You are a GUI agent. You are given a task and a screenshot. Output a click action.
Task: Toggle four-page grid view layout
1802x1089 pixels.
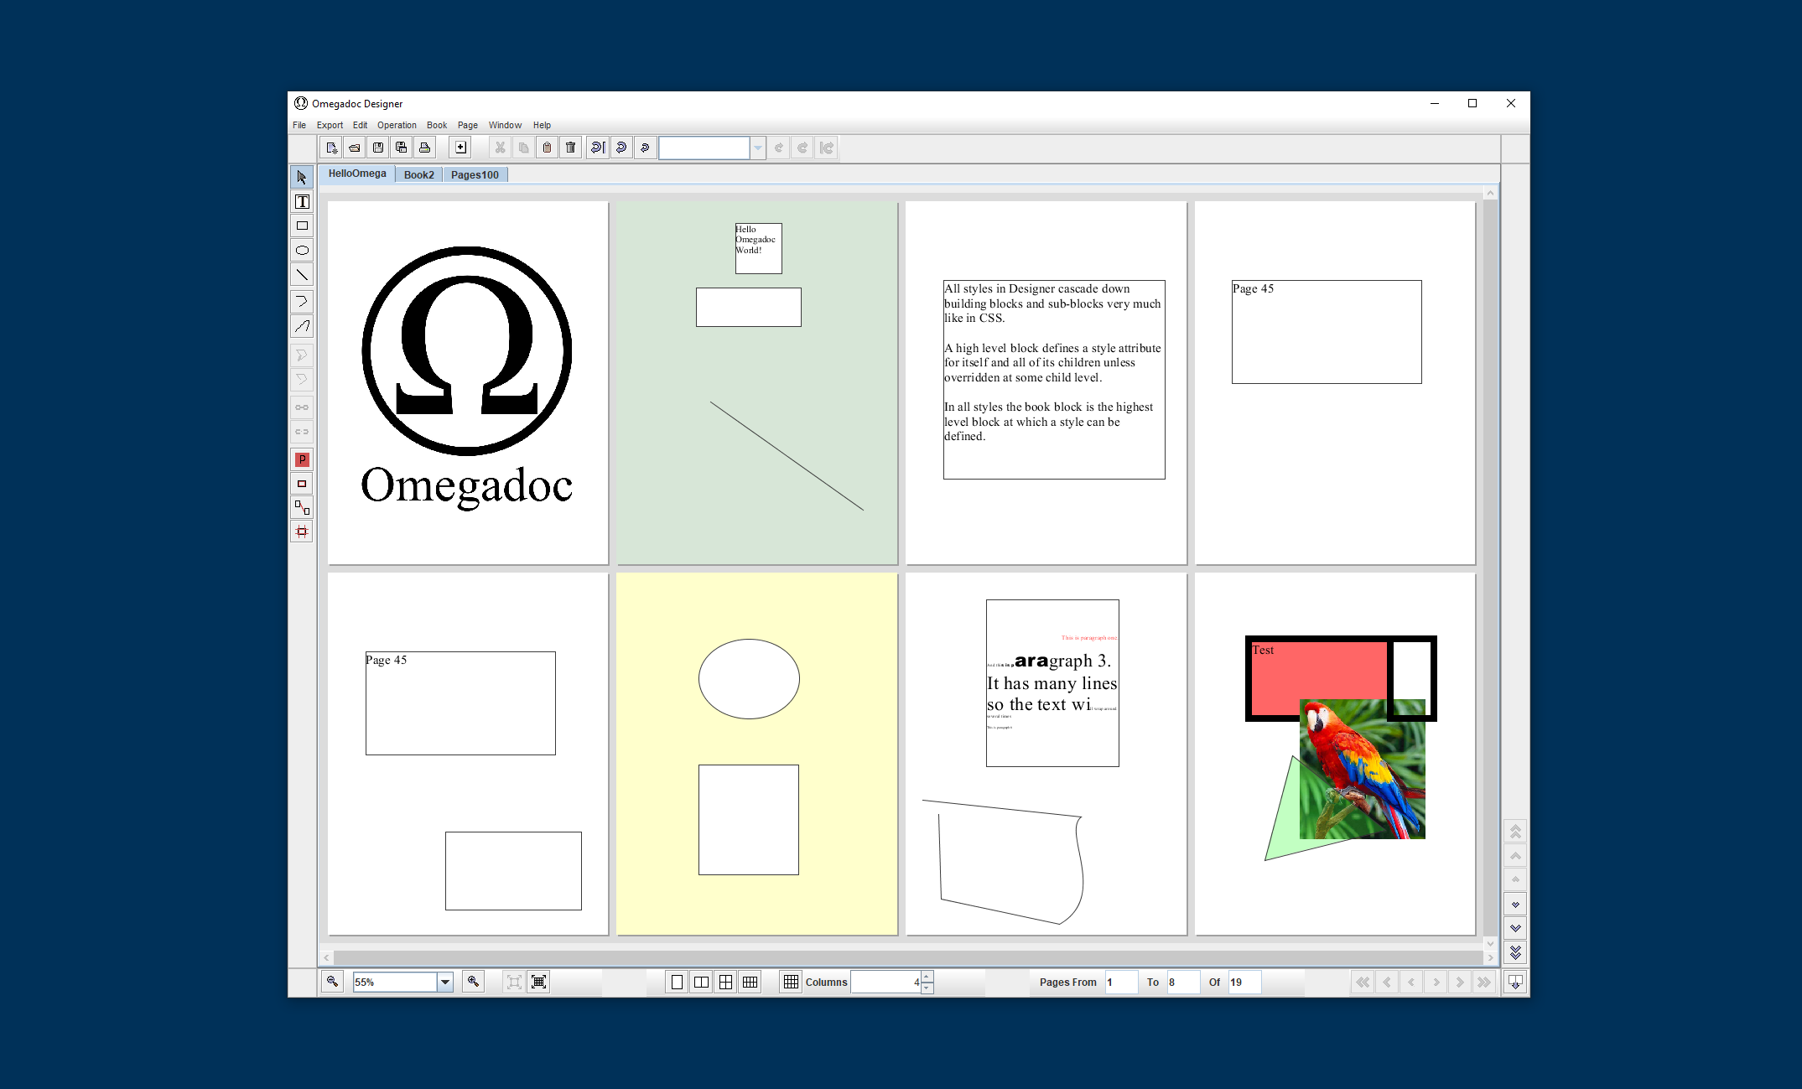725,982
